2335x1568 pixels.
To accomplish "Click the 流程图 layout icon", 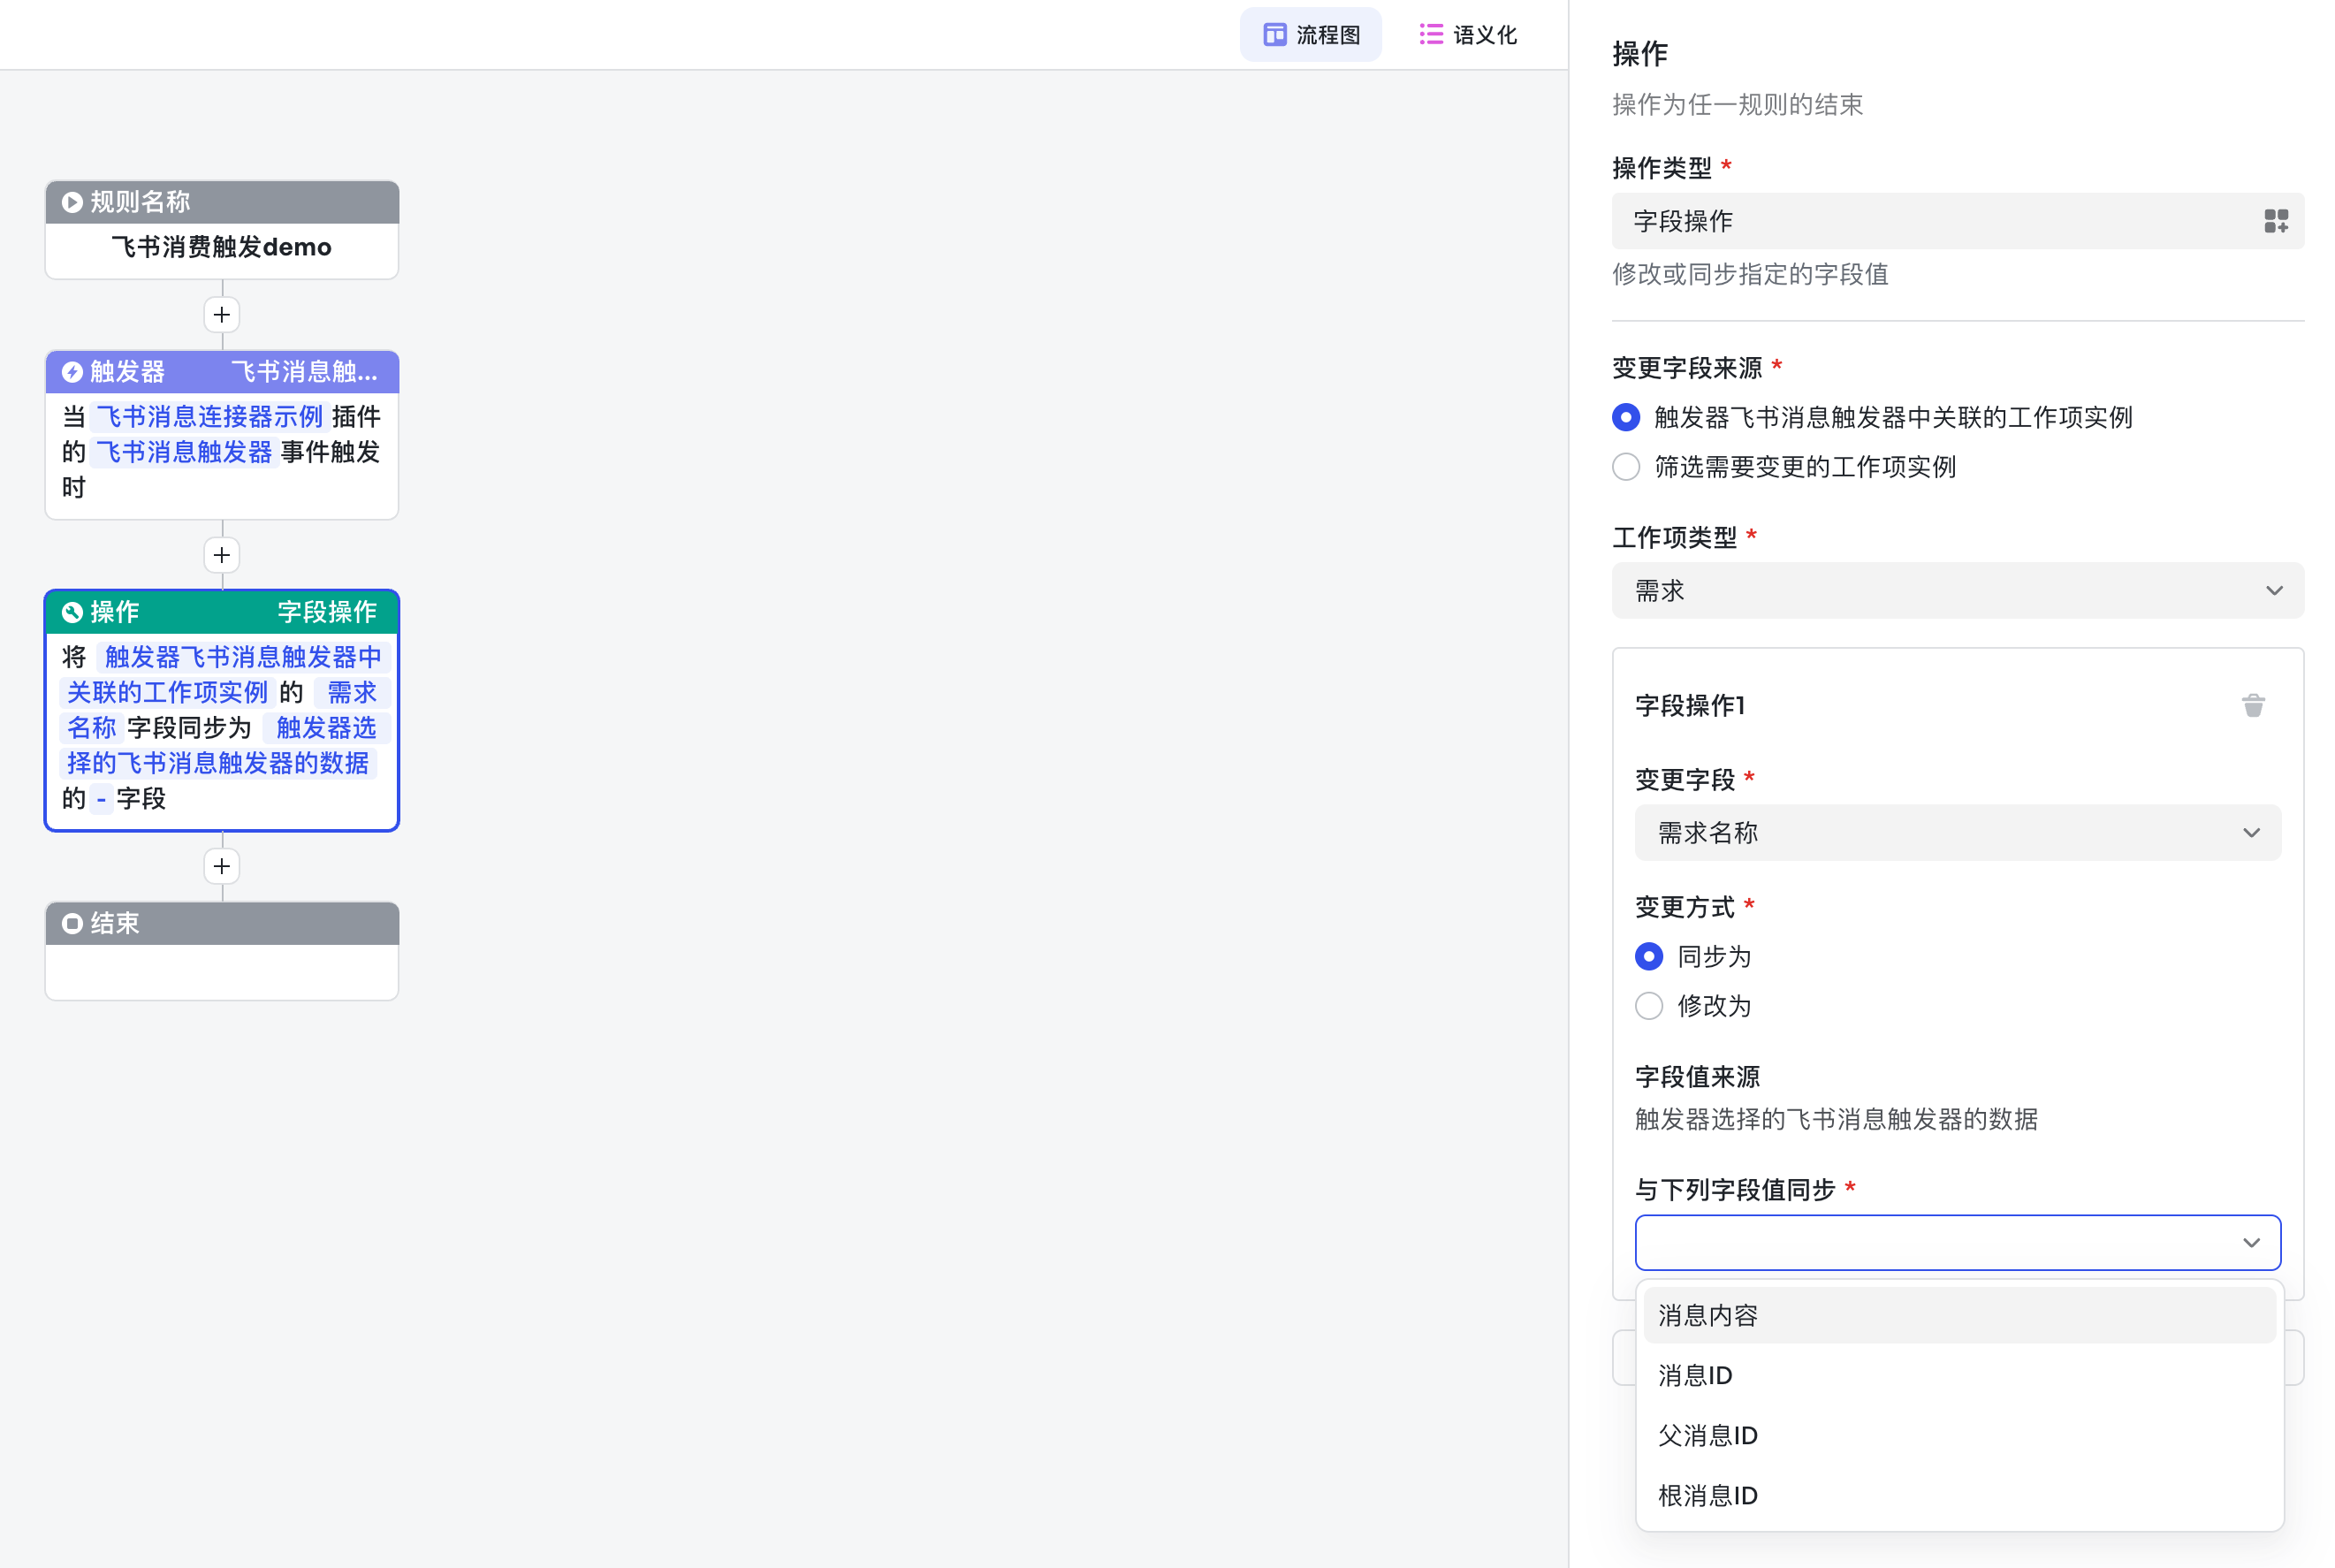I will pos(1274,35).
